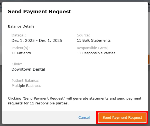
Task: Click the Source field label
Action: click(83, 35)
